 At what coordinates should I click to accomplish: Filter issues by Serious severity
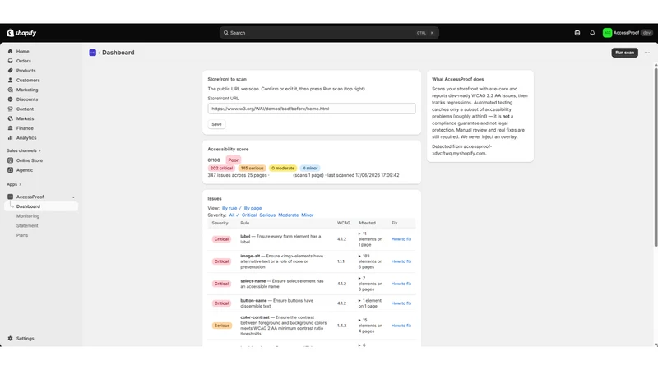(267, 215)
